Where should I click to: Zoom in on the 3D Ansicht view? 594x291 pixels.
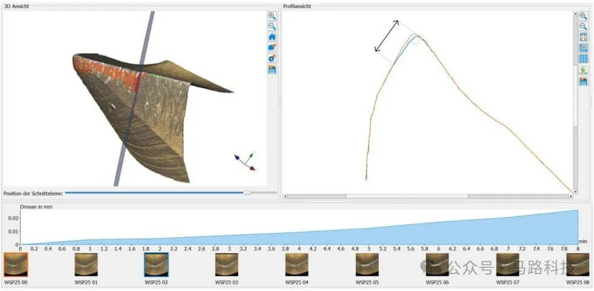coord(272,16)
